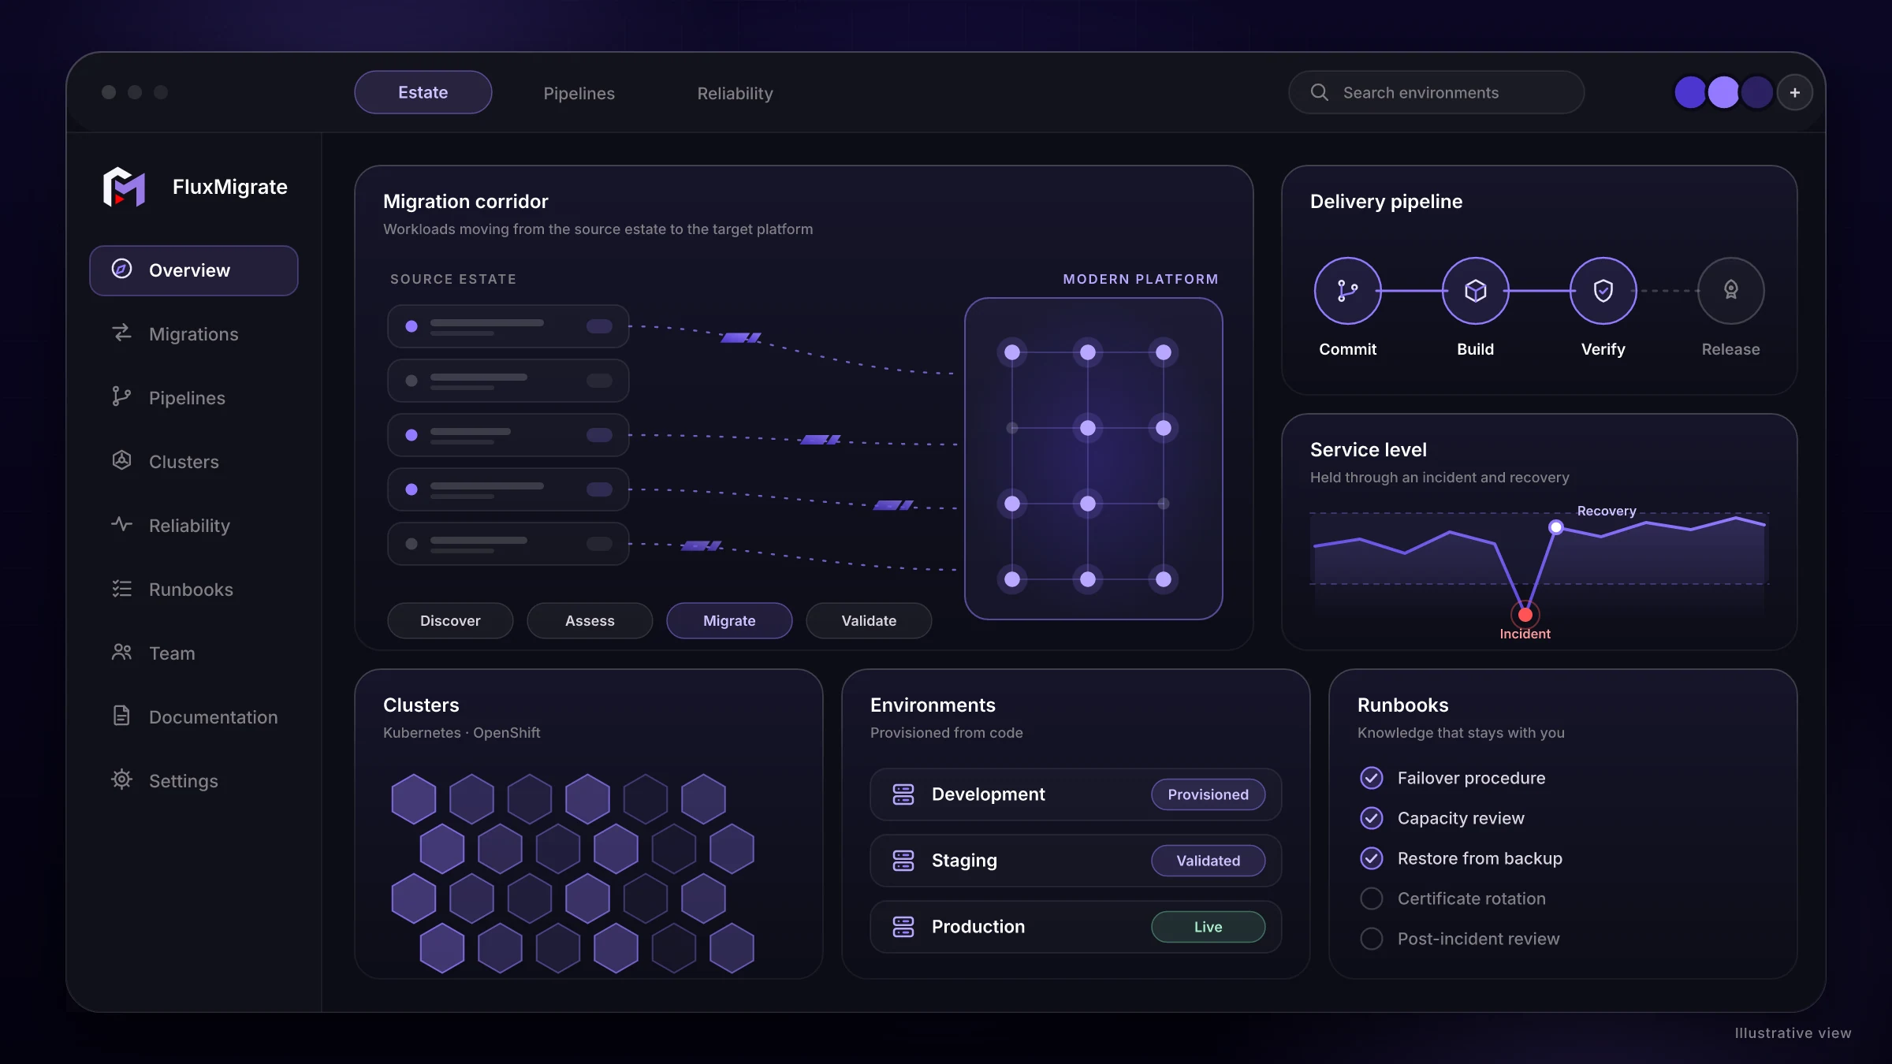1892x1064 pixels.
Task: Select the Assess phase button
Action: pyautogui.click(x=590, y=621)
